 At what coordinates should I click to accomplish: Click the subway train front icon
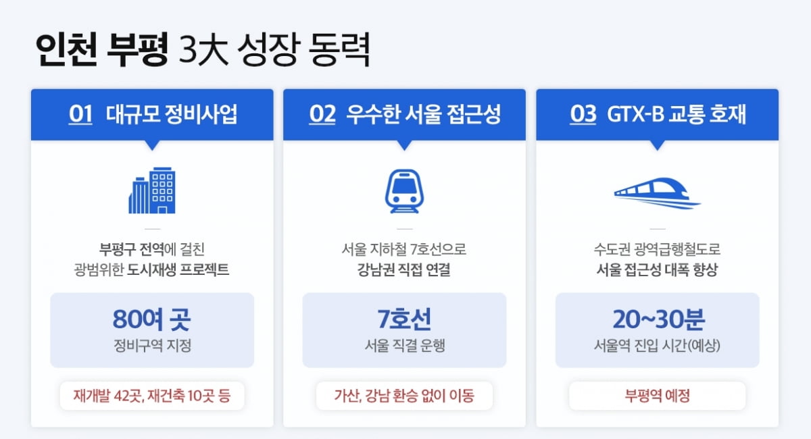coord(404,191)
